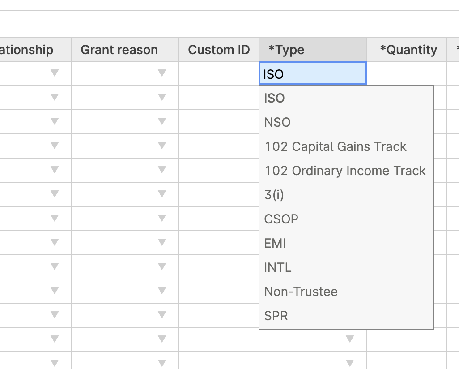Select SPR from the dropdown list
This screenshot has width=459, height=369.
[276, 316]
